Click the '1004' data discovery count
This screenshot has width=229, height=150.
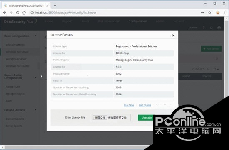[x=118, y=94]
